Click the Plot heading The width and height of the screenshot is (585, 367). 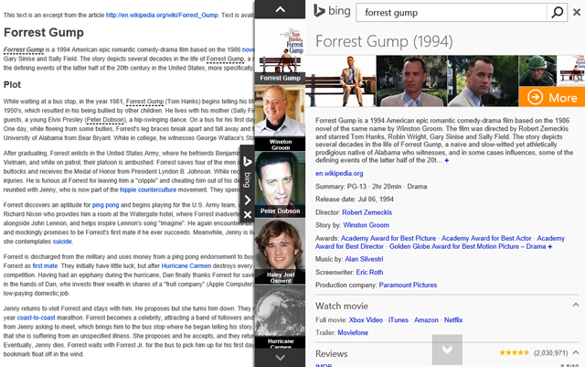click(x=12, y=85)
